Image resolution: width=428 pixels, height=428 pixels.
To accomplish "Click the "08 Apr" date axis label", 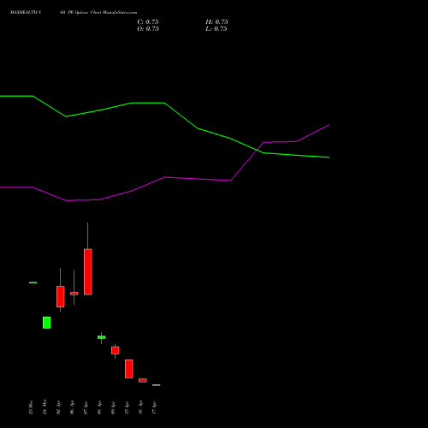I will point(99,407).
